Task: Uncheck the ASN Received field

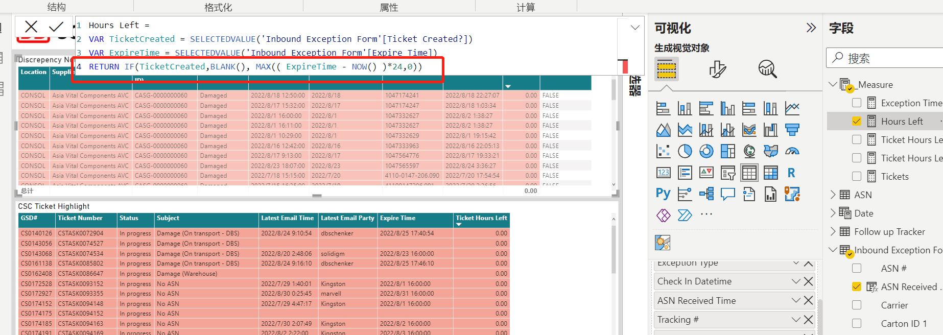Action: [857, 286]
